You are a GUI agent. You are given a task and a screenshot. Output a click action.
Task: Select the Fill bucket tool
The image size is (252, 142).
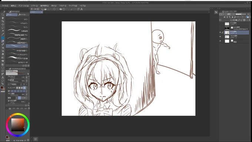3,61
